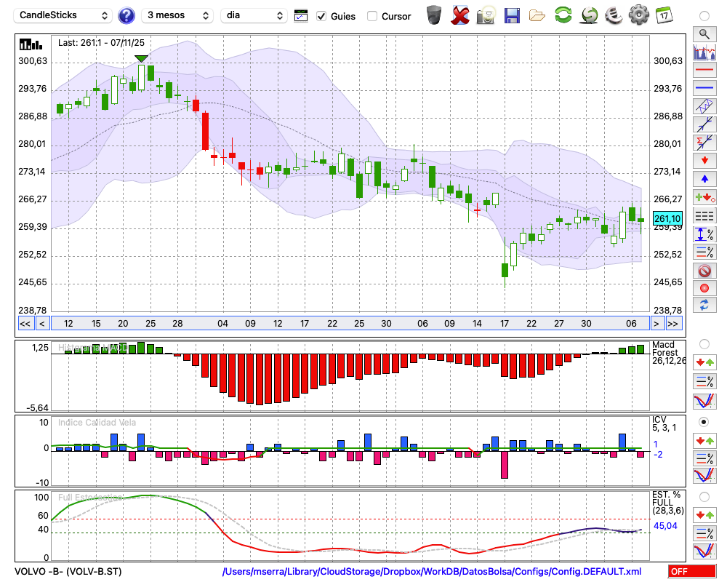Screen dimensions: 727x582
Task: Click the camera snapshot icon
Action: click(x=486, y=15)
